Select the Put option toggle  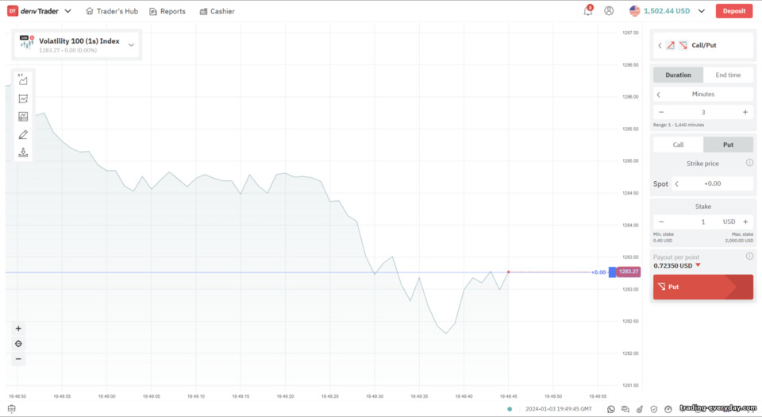[728, 145]
